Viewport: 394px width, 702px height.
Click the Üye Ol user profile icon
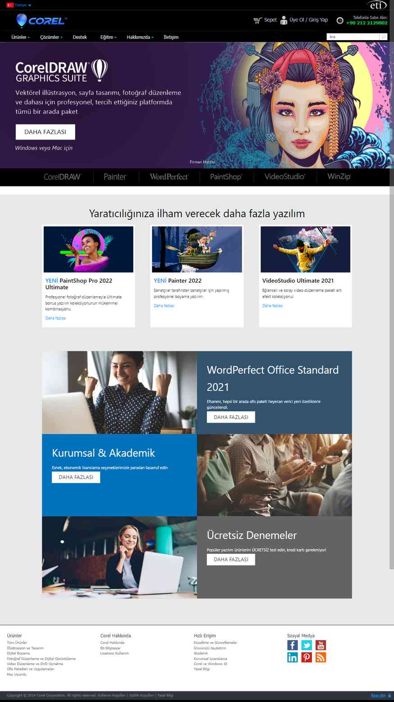pos(284,20)
